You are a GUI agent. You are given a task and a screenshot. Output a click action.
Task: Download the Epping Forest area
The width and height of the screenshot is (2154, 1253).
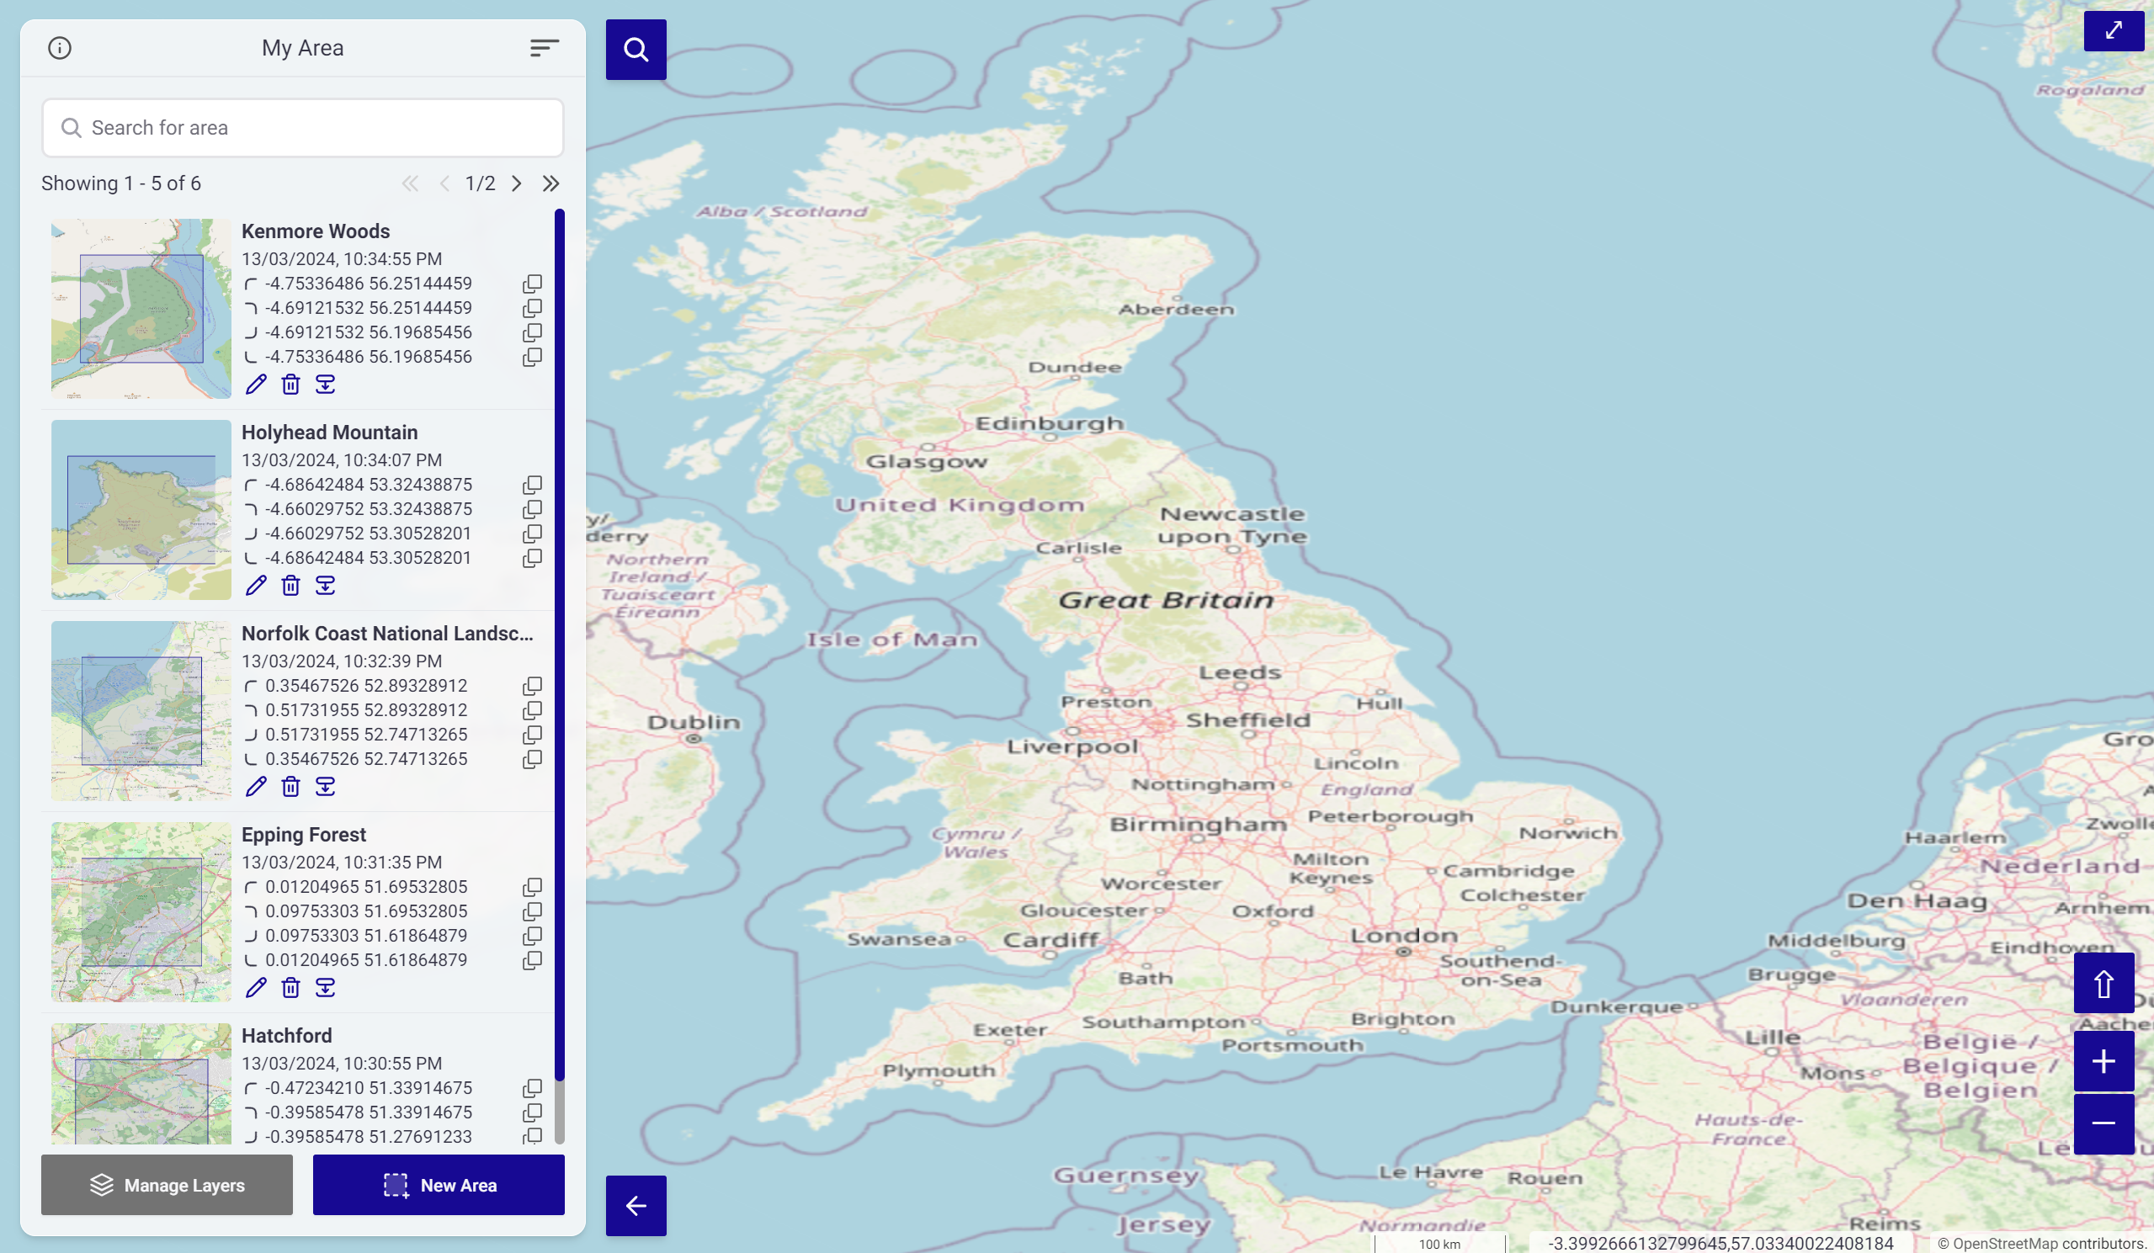[325, 987]
